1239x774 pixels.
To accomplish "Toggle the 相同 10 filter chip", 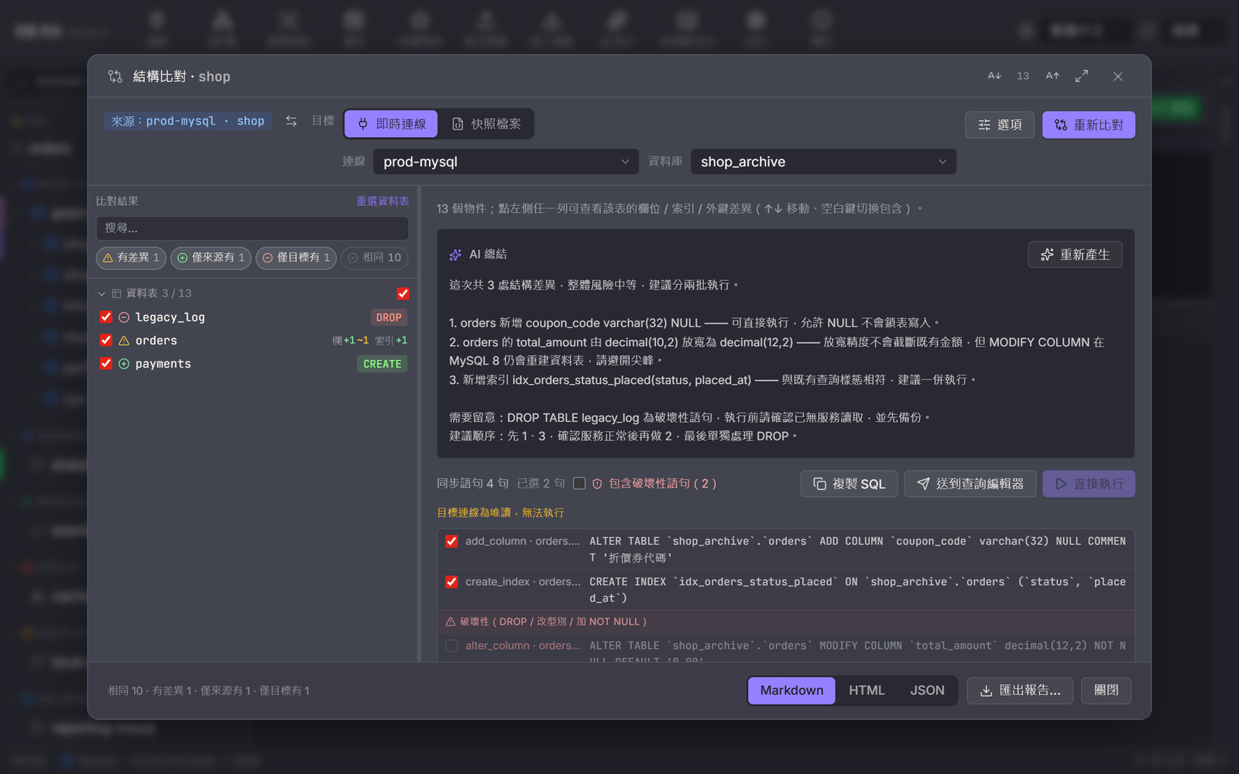I will [x=375, y=258].
